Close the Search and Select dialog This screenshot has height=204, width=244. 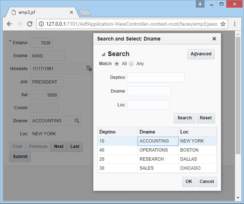214,39
